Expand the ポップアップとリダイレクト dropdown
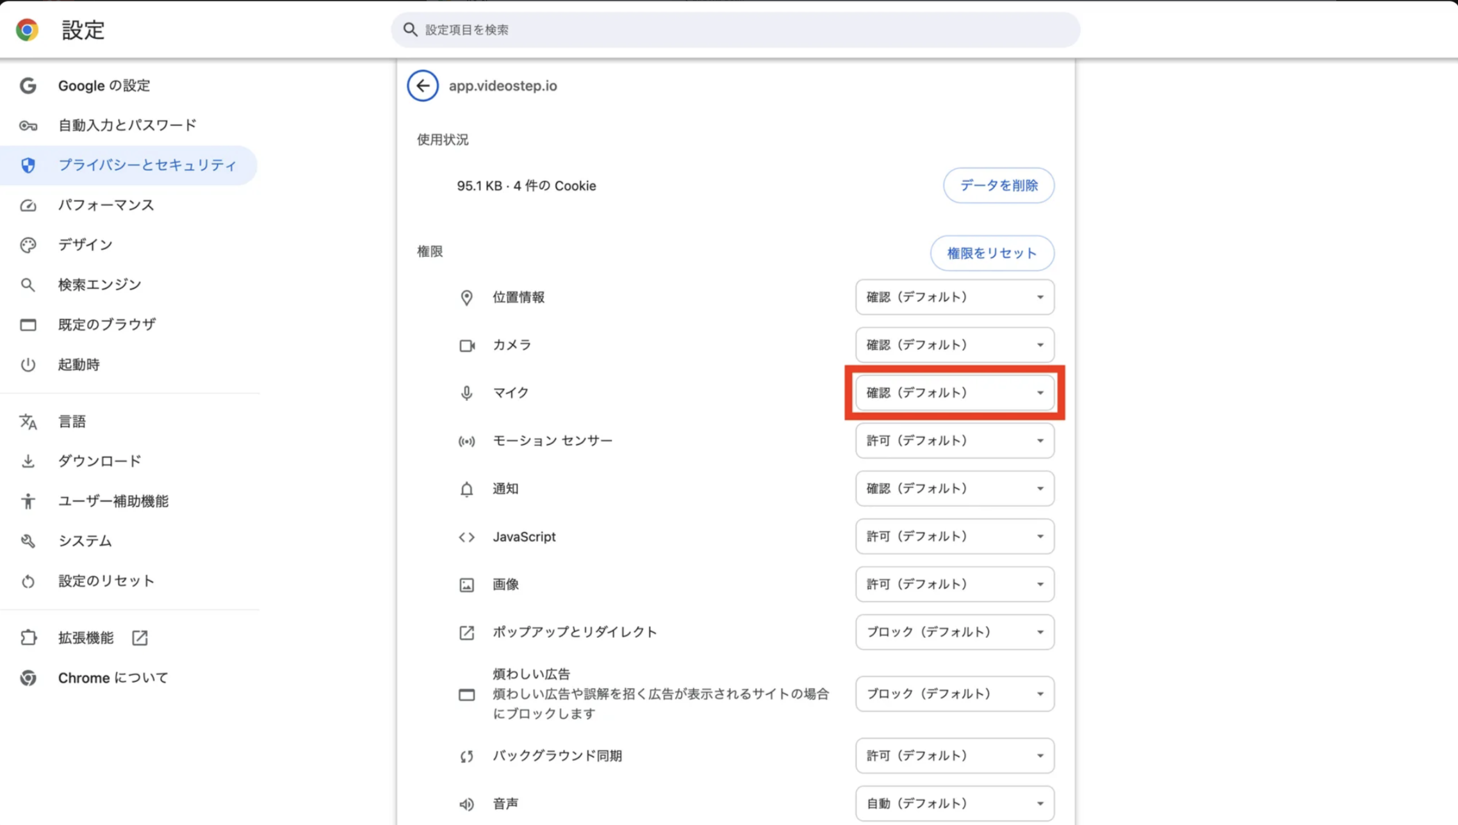Viewport: 1458px width, 825px height. pos(954,632)
